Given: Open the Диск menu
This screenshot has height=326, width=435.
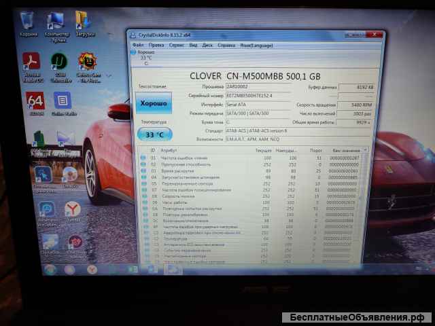Looking at the screenshot, I should [207, 45].
